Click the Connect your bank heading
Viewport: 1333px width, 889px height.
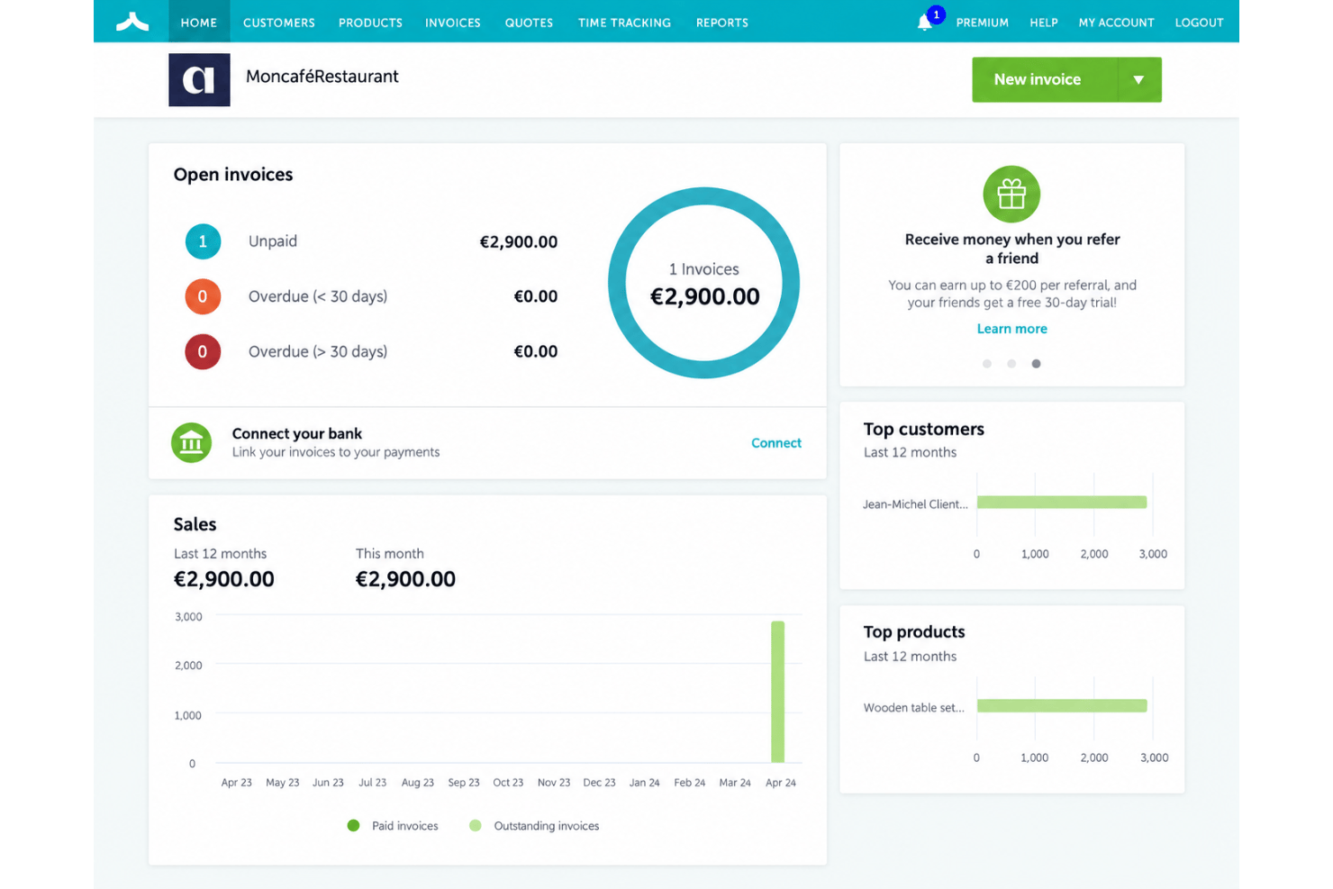tap(297, 433)
